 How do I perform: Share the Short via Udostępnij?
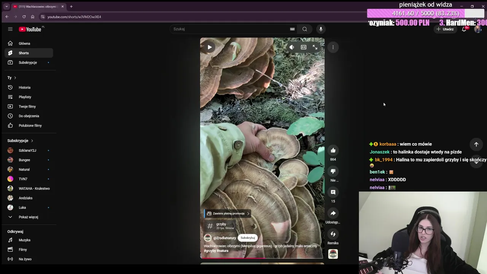(333, 213)
